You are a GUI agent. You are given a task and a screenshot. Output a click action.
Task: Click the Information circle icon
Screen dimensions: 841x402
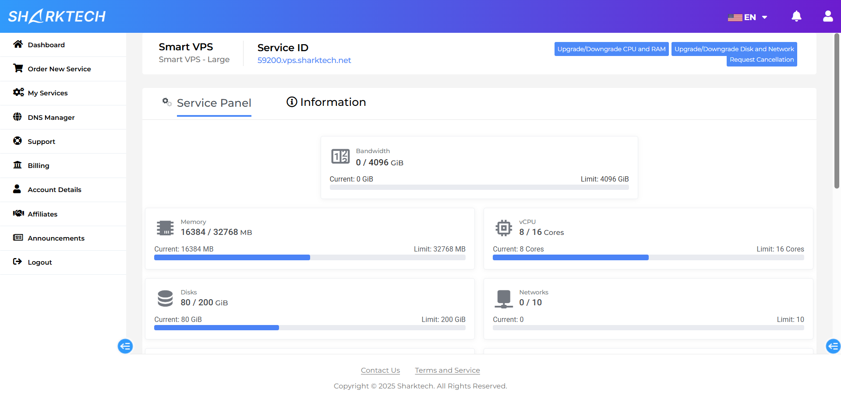[292, 102]
